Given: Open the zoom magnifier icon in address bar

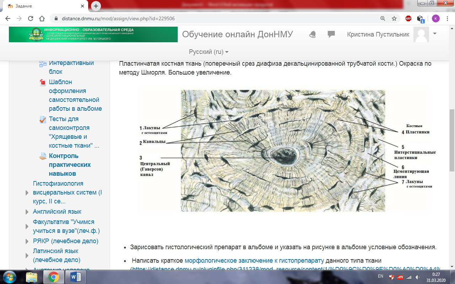Looking at the screenshot, I should (x=382, y=18).
